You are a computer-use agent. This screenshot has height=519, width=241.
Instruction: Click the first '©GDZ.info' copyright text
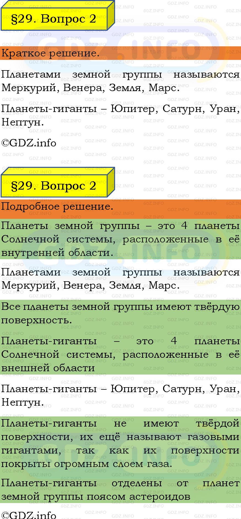(29, 143)
